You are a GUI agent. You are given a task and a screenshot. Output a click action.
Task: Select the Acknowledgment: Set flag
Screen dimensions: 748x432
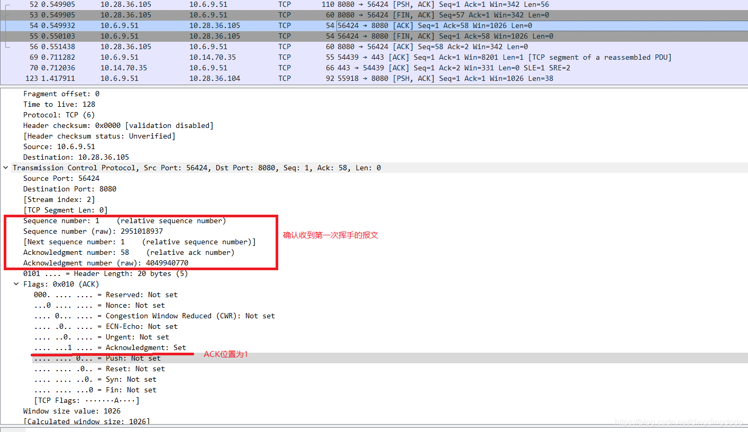[110, 347]
